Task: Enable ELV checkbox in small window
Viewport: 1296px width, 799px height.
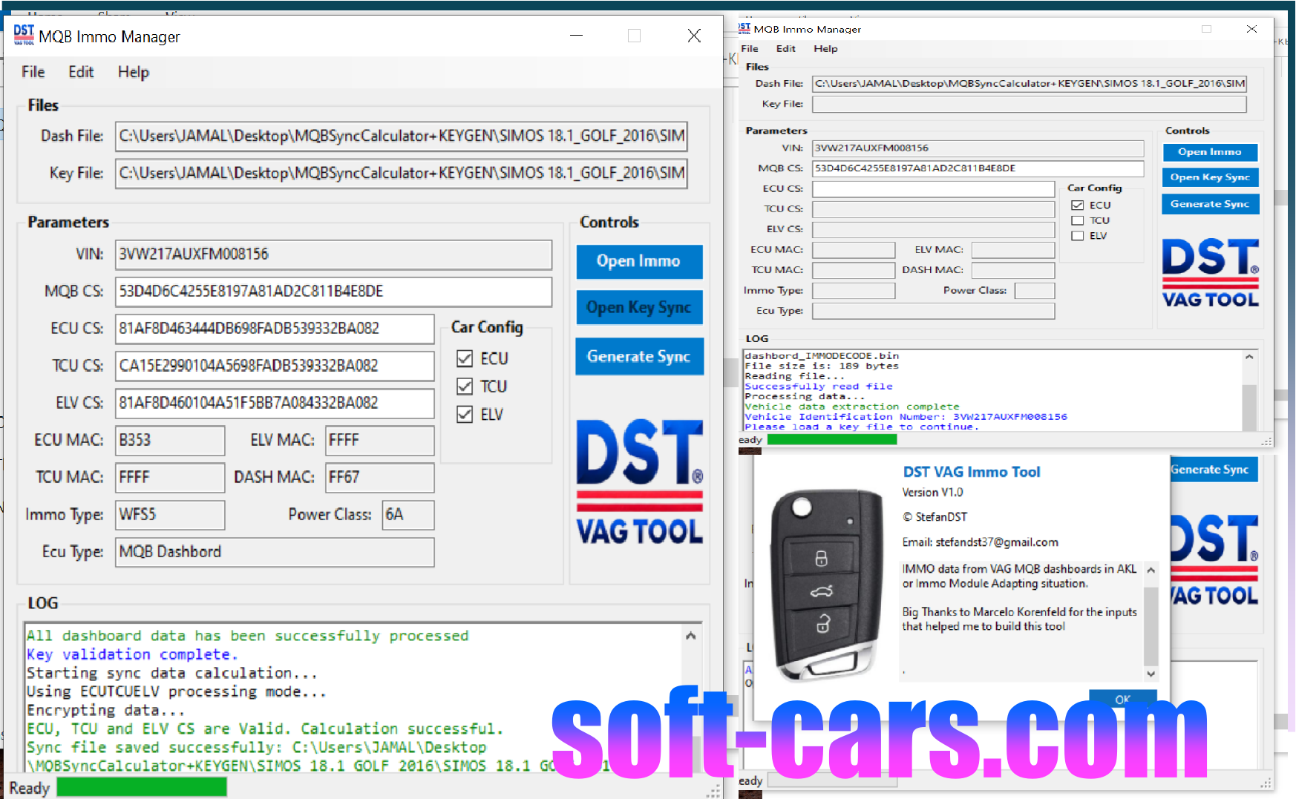Action: point(1078,236)
